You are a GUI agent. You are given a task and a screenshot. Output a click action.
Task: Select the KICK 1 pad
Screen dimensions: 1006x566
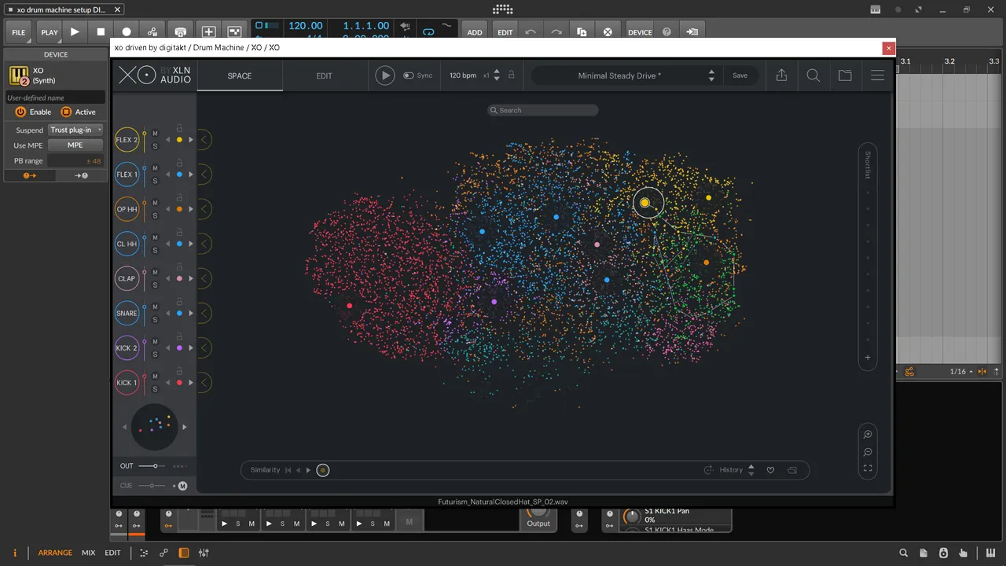[x=127, y=383]
